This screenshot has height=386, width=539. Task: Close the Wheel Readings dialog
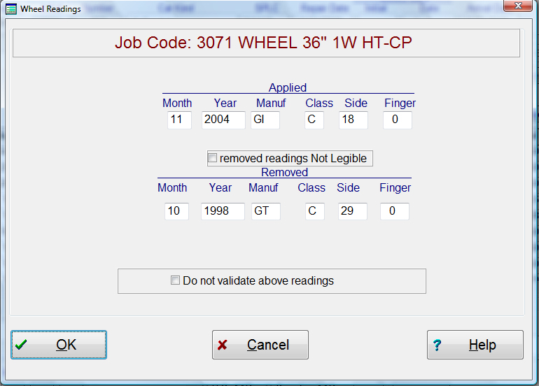(x=517, y=8)
